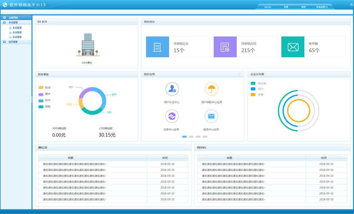The height and width of the screenshot is (214, 354).
Task: Select second page dot in 我的应用 carousel
Action: pos(191,137)
